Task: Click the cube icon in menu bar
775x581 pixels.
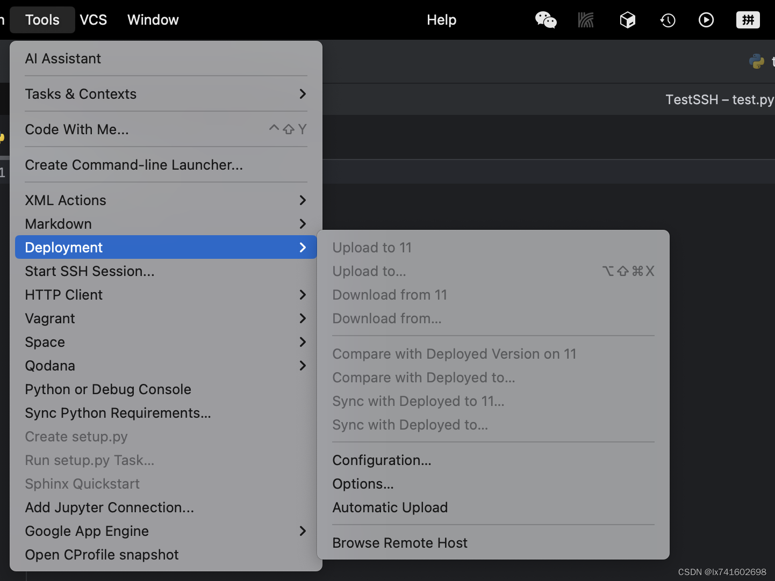Action: click(x=627, y=20)
